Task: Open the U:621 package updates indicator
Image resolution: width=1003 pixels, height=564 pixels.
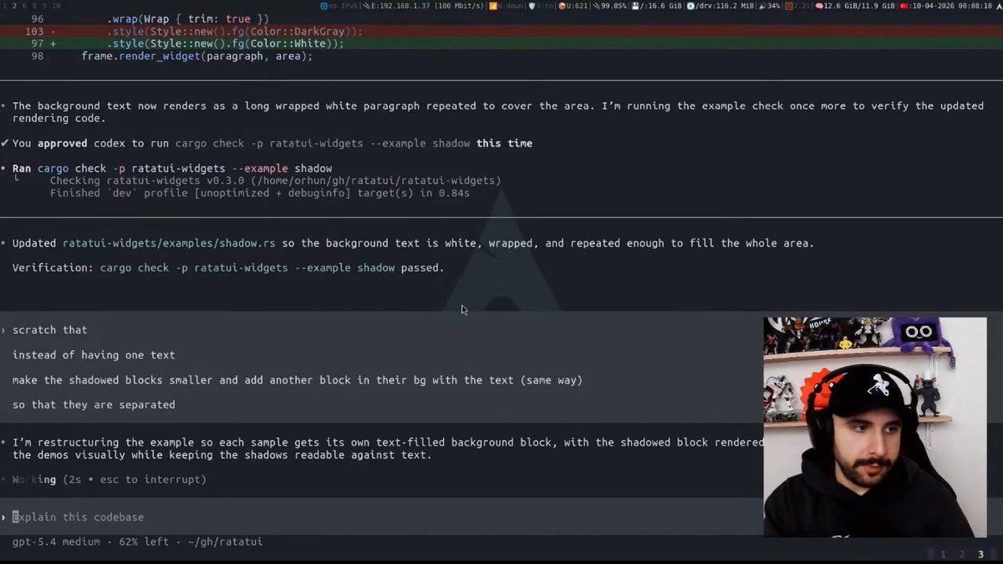Action: 562,5
